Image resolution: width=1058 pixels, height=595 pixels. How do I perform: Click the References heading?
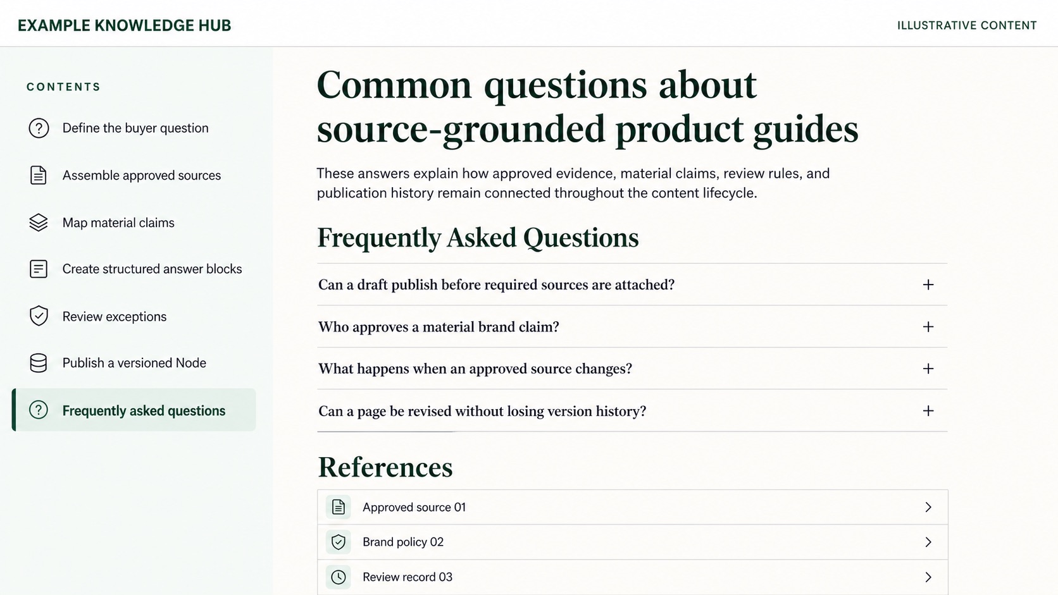coord(385,467)
